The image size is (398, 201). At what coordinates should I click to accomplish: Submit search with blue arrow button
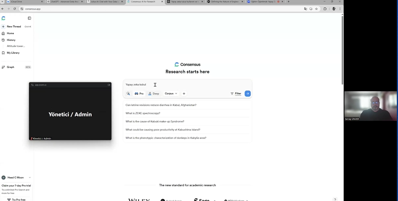pos(247,94)
